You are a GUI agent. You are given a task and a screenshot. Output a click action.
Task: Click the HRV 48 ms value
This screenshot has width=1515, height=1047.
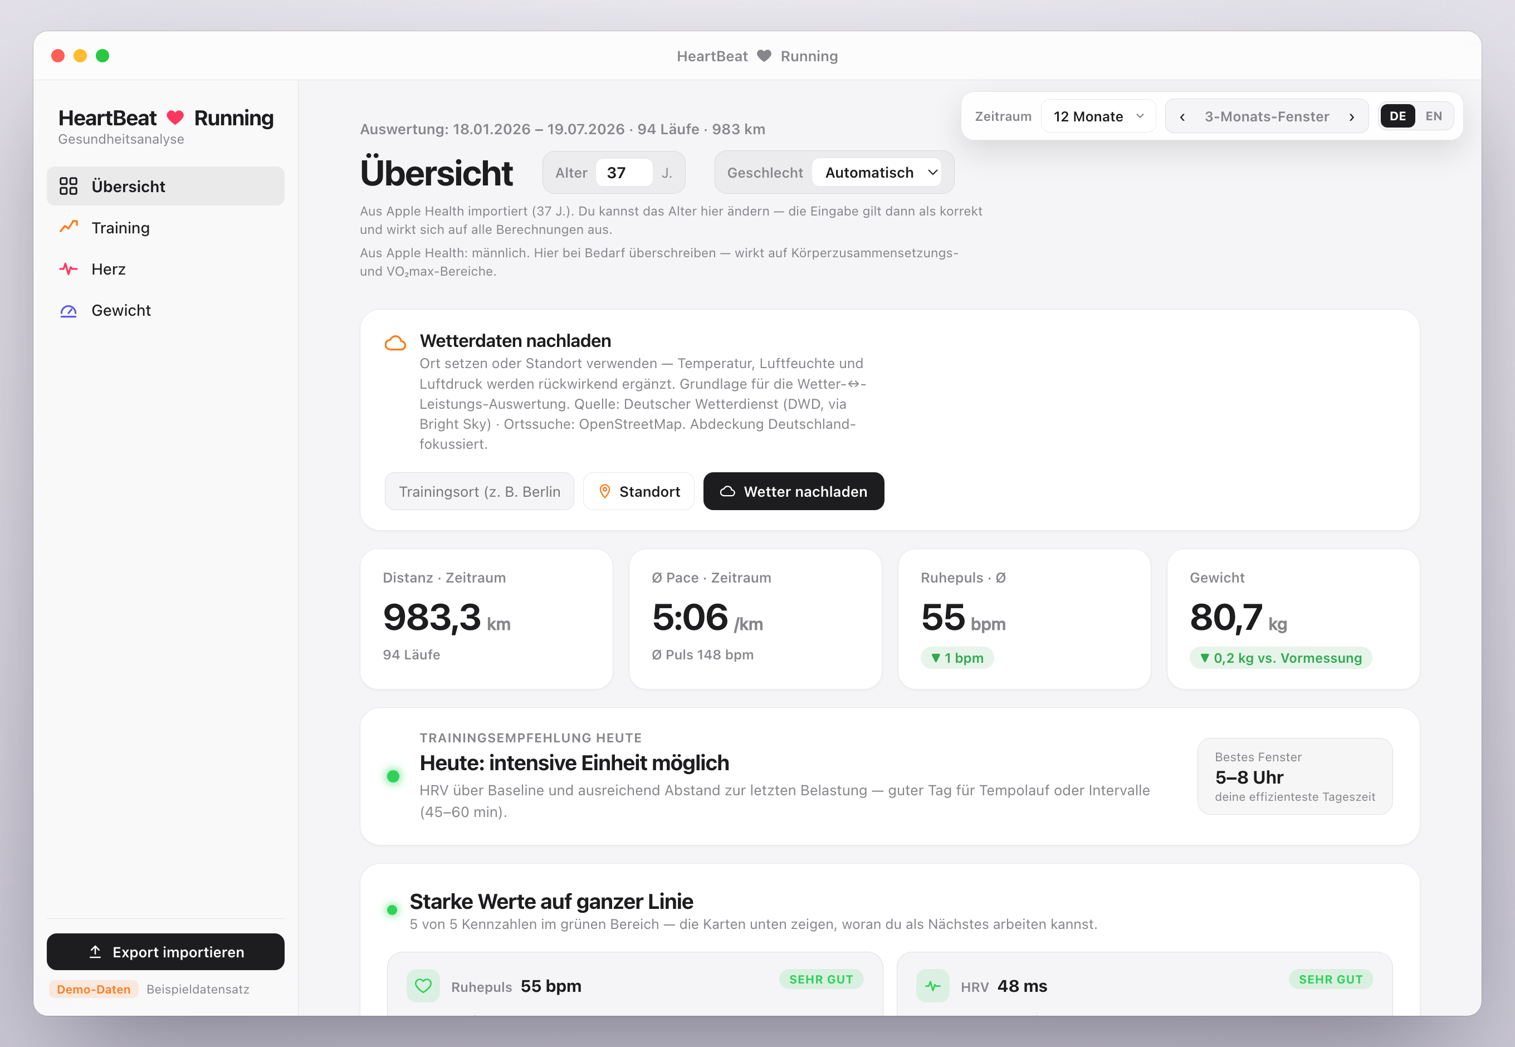1022,986
